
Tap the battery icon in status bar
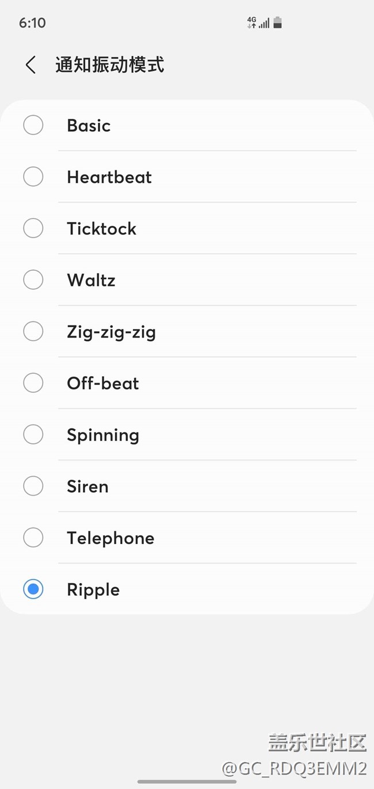[x=277, y=23]
